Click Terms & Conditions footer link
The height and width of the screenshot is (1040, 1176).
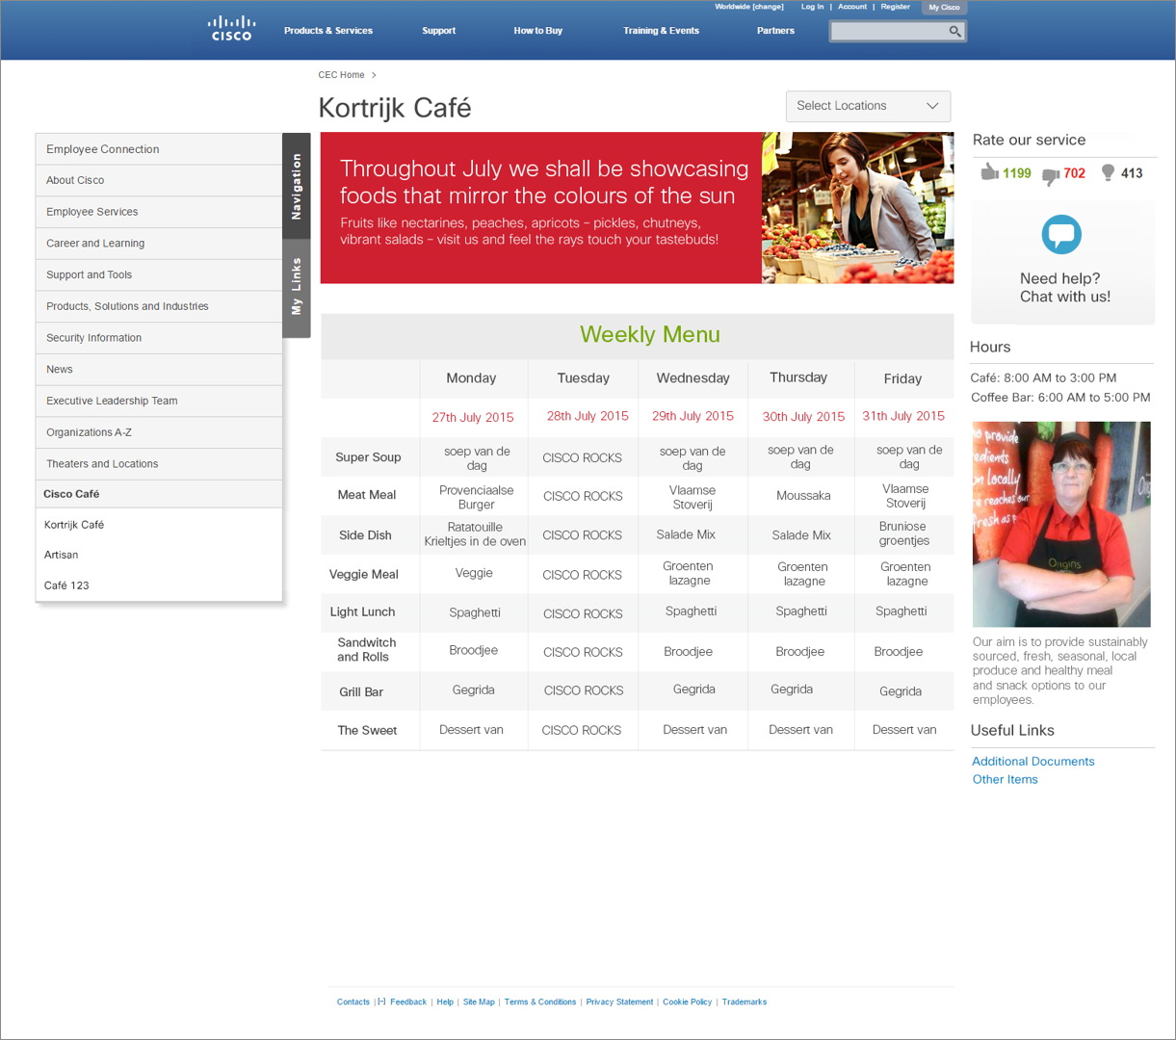[540, 1001]
